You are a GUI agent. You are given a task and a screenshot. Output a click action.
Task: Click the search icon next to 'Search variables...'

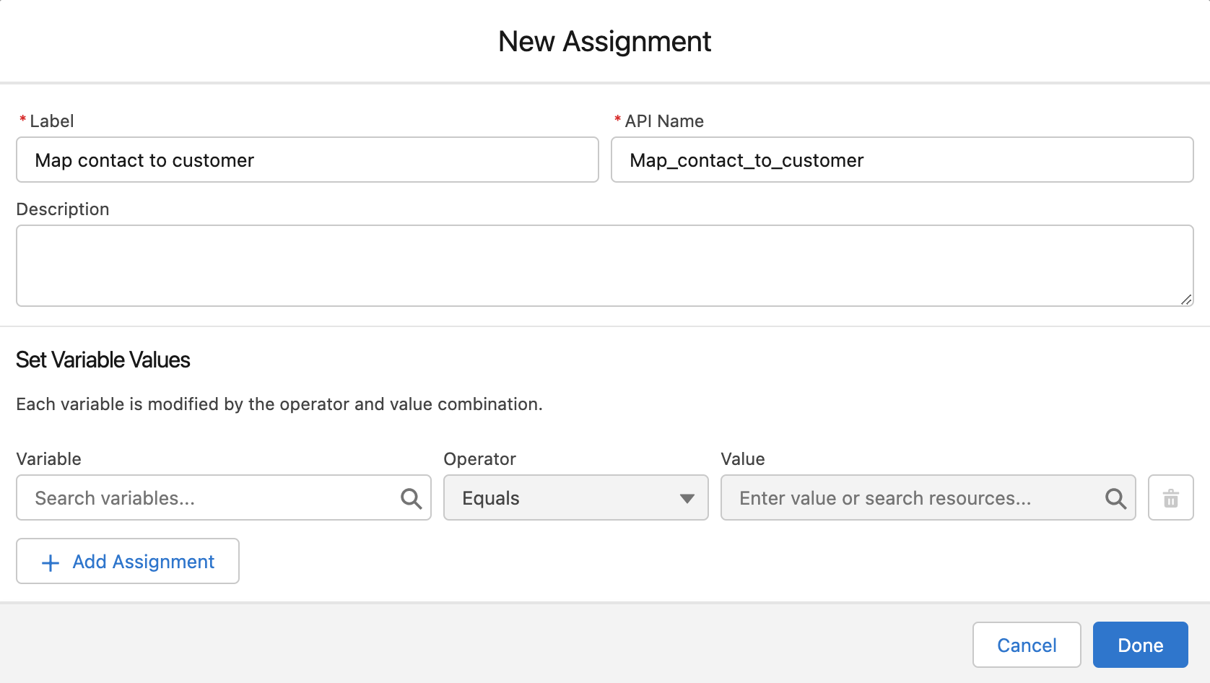[x=411, y=497]
